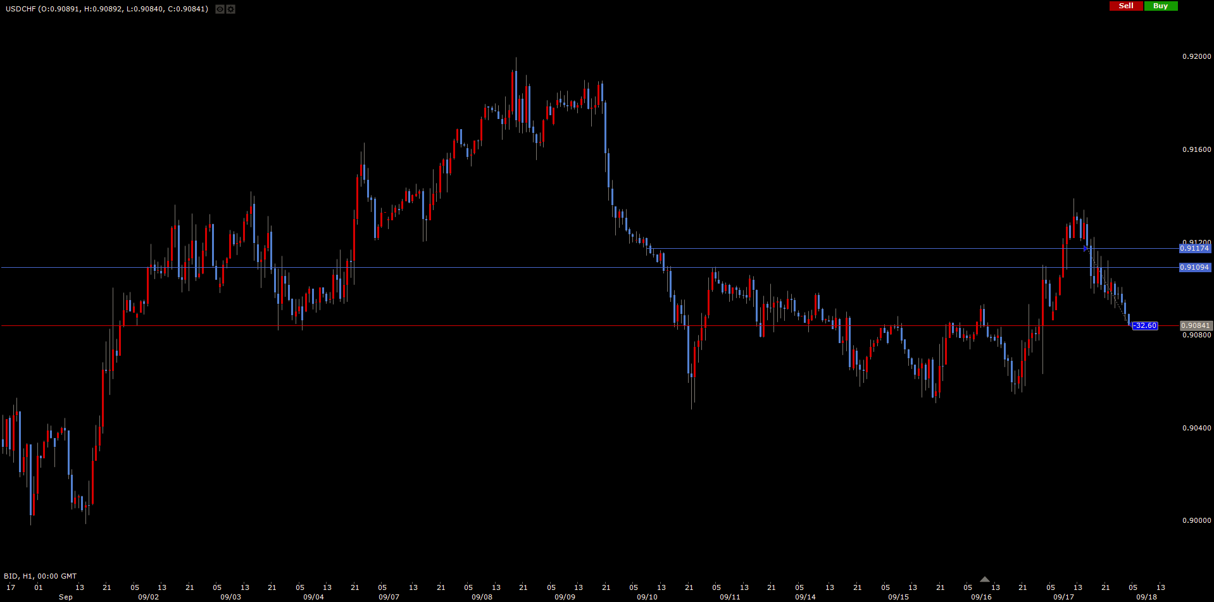Click the 0.92000 price scale label

click(x=1196, y=56)
